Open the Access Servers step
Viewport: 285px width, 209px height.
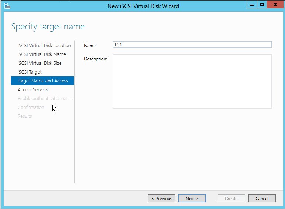click(x=33, y=90)
